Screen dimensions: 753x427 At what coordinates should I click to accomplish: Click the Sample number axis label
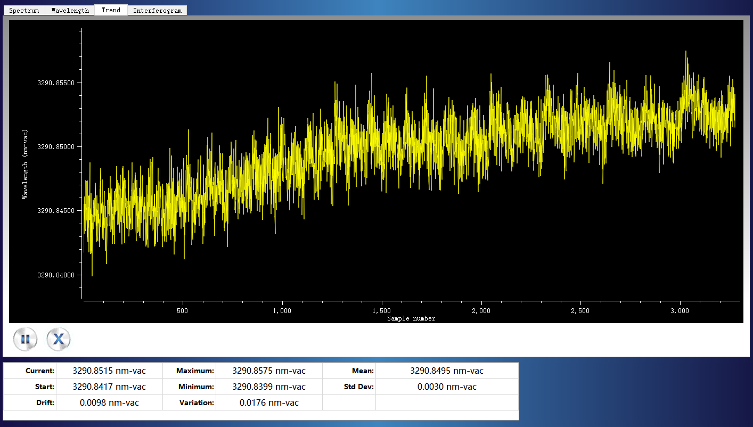(x=411, y=318)
